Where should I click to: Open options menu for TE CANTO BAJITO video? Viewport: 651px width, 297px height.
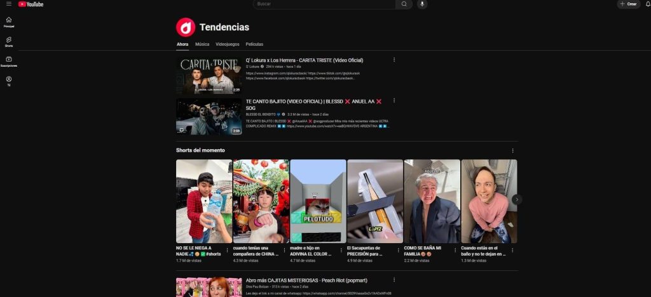pos(394,101)
